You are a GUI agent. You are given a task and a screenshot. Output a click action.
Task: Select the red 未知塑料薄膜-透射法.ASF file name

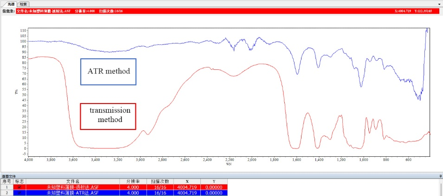(73, 187)
